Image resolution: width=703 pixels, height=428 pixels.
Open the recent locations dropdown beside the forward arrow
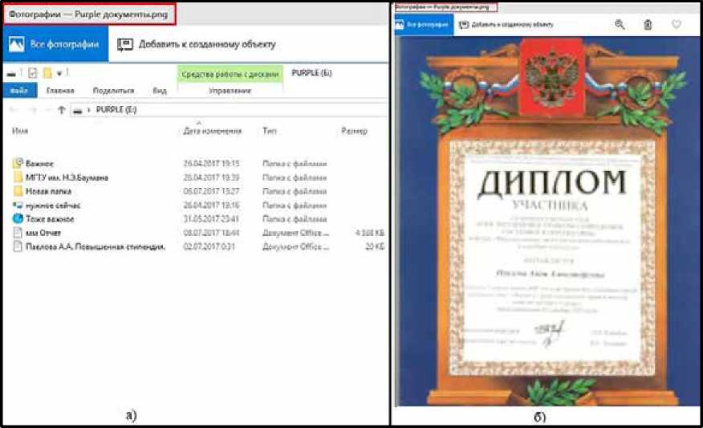click(x=47, y=110)
